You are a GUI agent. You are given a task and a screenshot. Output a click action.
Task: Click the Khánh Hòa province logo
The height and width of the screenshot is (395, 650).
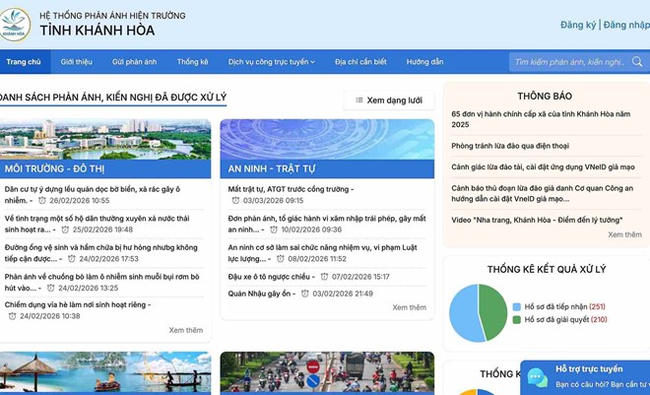coord(16,25)
